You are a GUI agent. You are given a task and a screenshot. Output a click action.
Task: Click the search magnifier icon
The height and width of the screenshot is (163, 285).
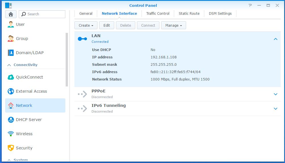pos(24,14)
